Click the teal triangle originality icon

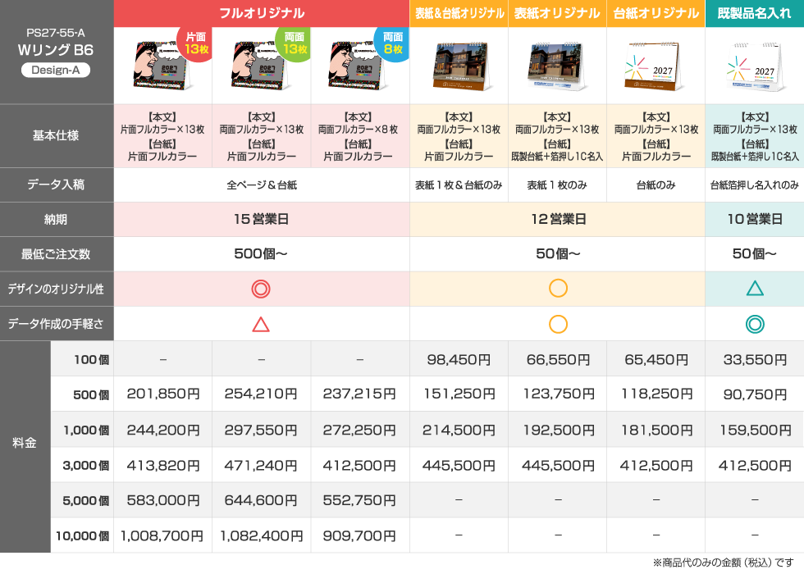755,289
